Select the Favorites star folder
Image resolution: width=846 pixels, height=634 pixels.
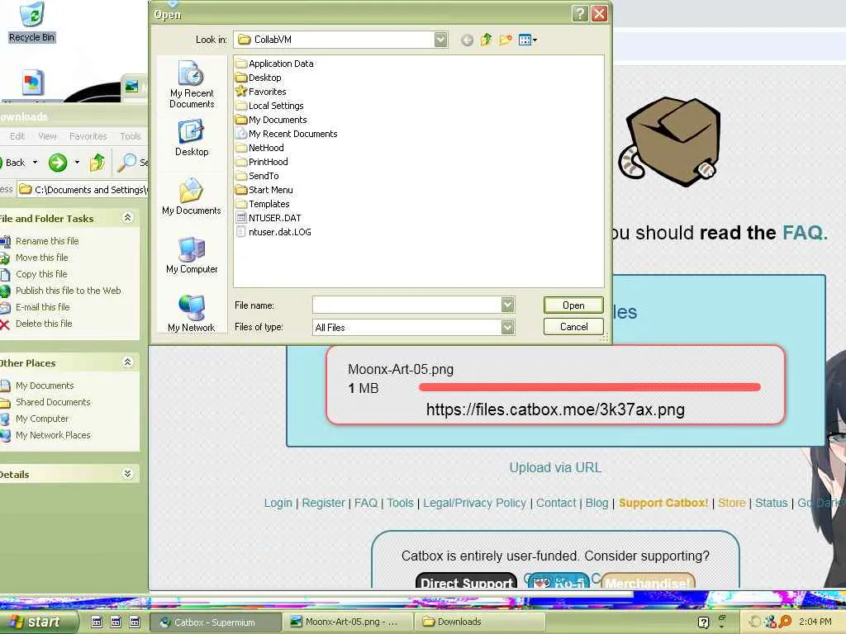[261, 92]
